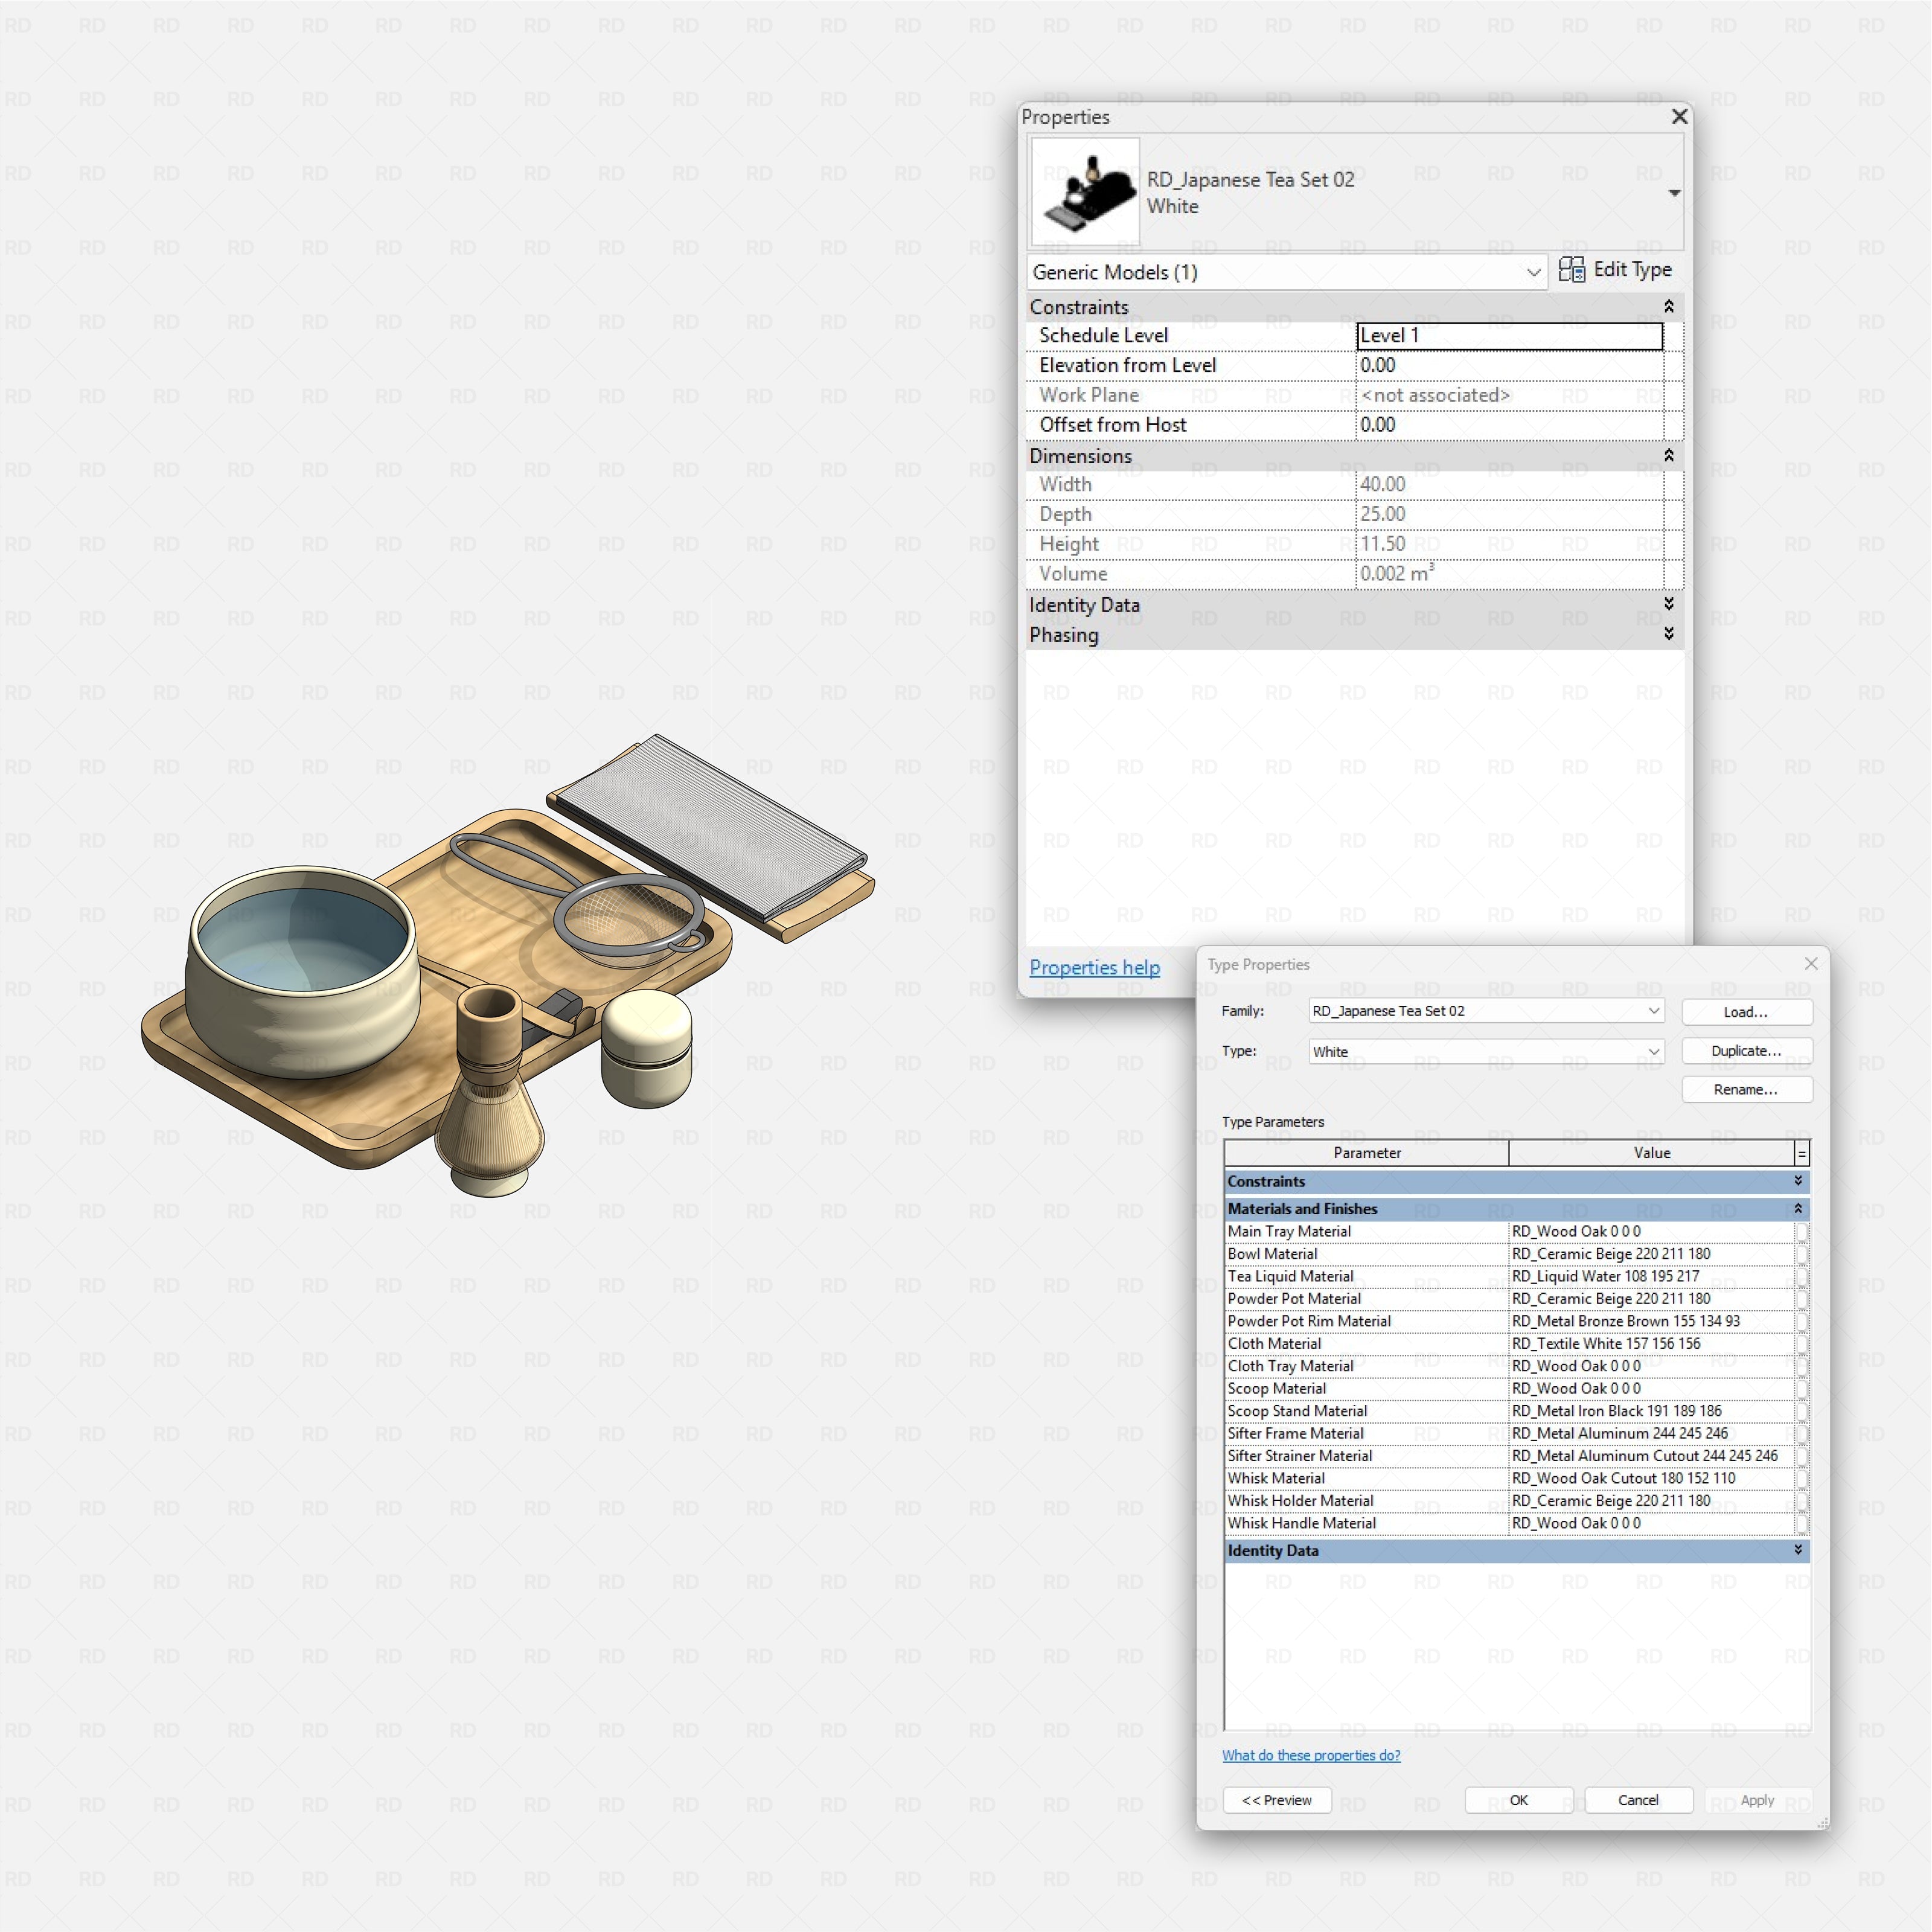Select the RD_Liquid Water 108 195 217 value
1932x1932 pixels.
(1652, 1277)
